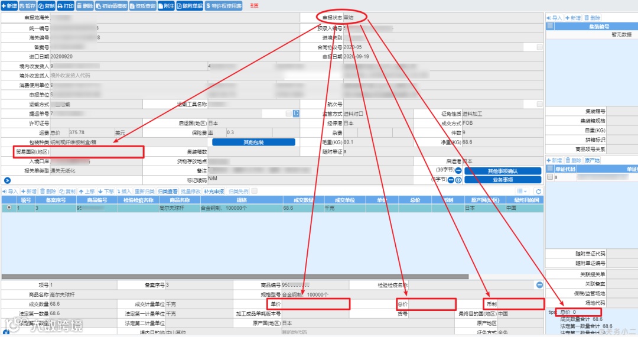Open 其他事项确认 dialog
This screenshot has width=638, height=337.
tap(503, 171)
